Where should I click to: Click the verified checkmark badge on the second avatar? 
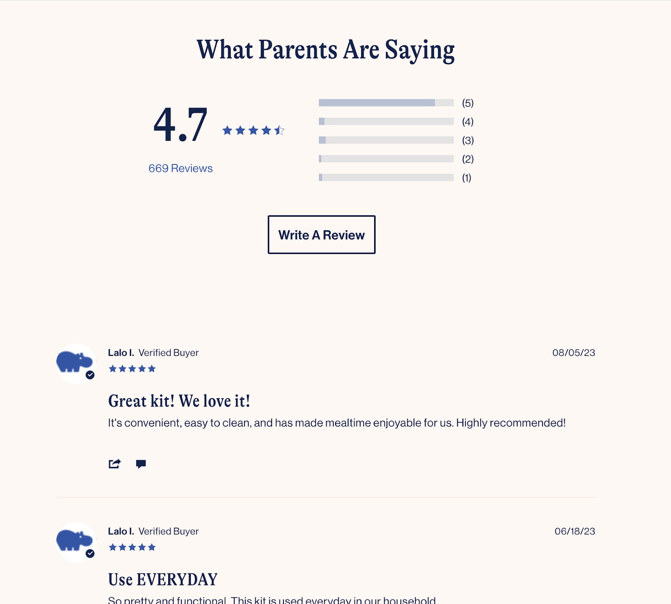click(90, 554)
